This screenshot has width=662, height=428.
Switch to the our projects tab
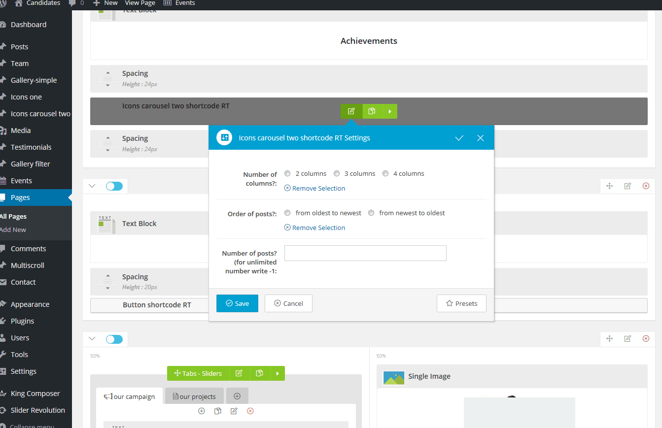pos(194,396)
